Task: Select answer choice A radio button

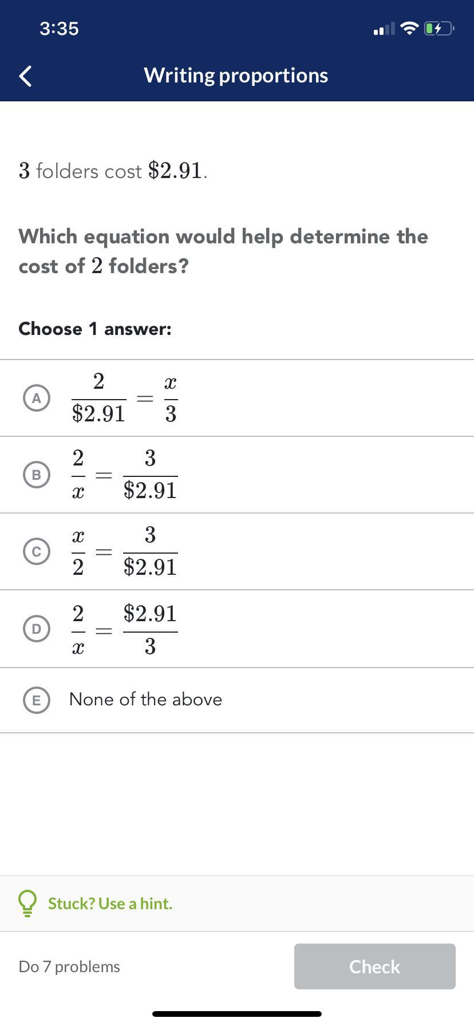Action: [x=37, y=398]
